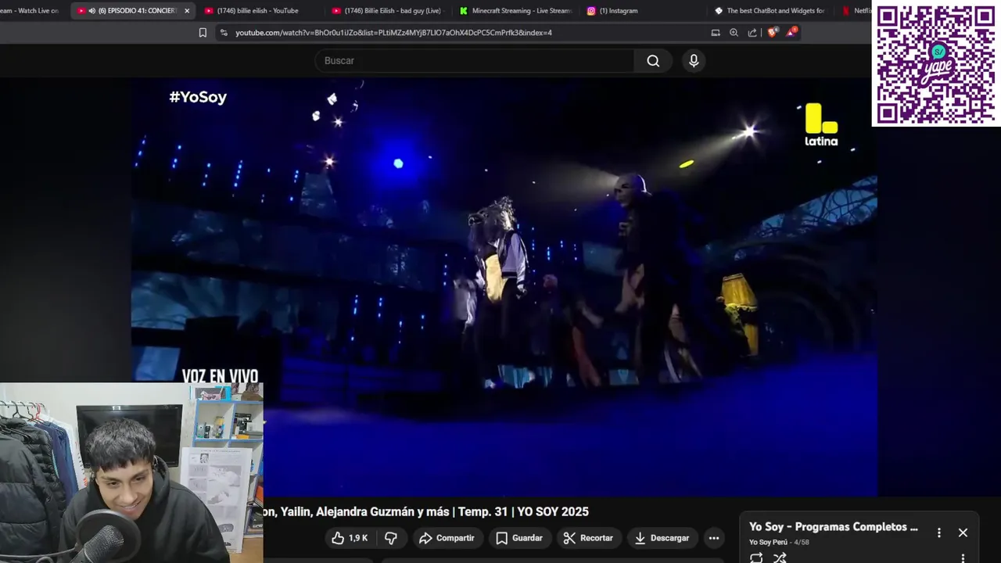1001x563 pixels.
Task: Open the zoom magnifier icon in address bar
Action: click(734, 33)
